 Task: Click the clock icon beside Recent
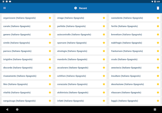tap(76, 8)
